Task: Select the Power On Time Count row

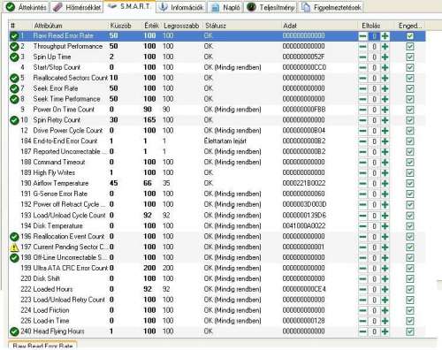Action: click(217, 110)
